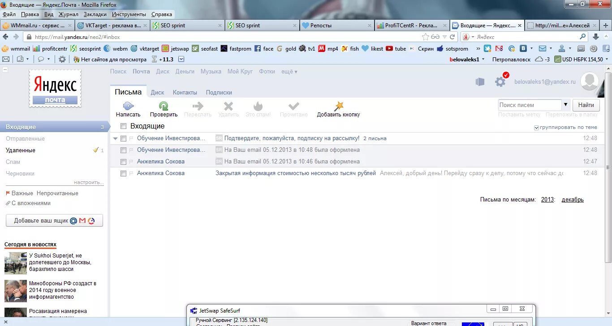Click the user avatar picture
612x326 pixels.
point(590,81)
